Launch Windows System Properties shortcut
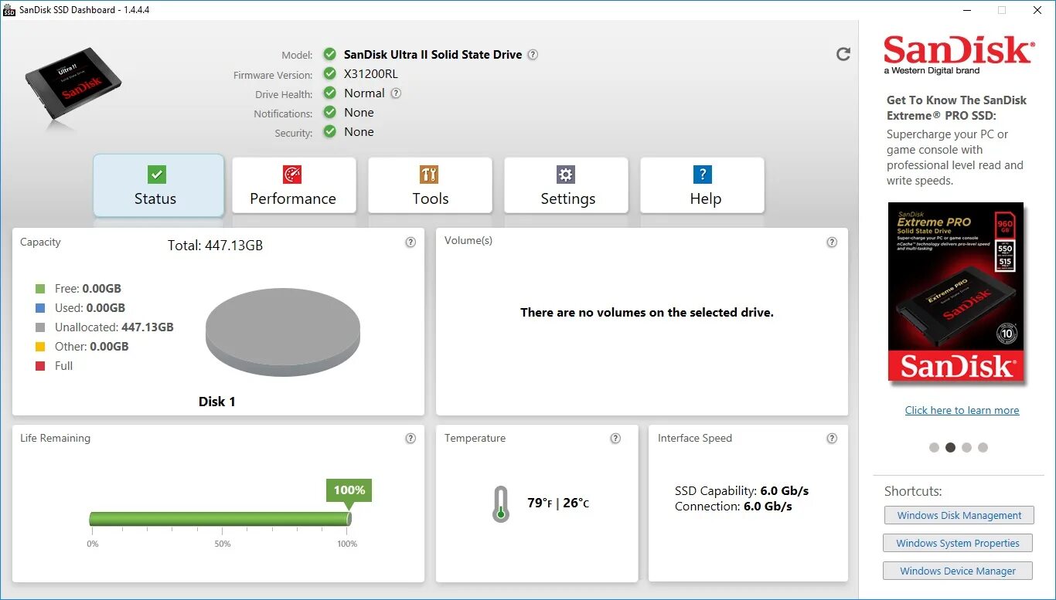 pos(958,543)
